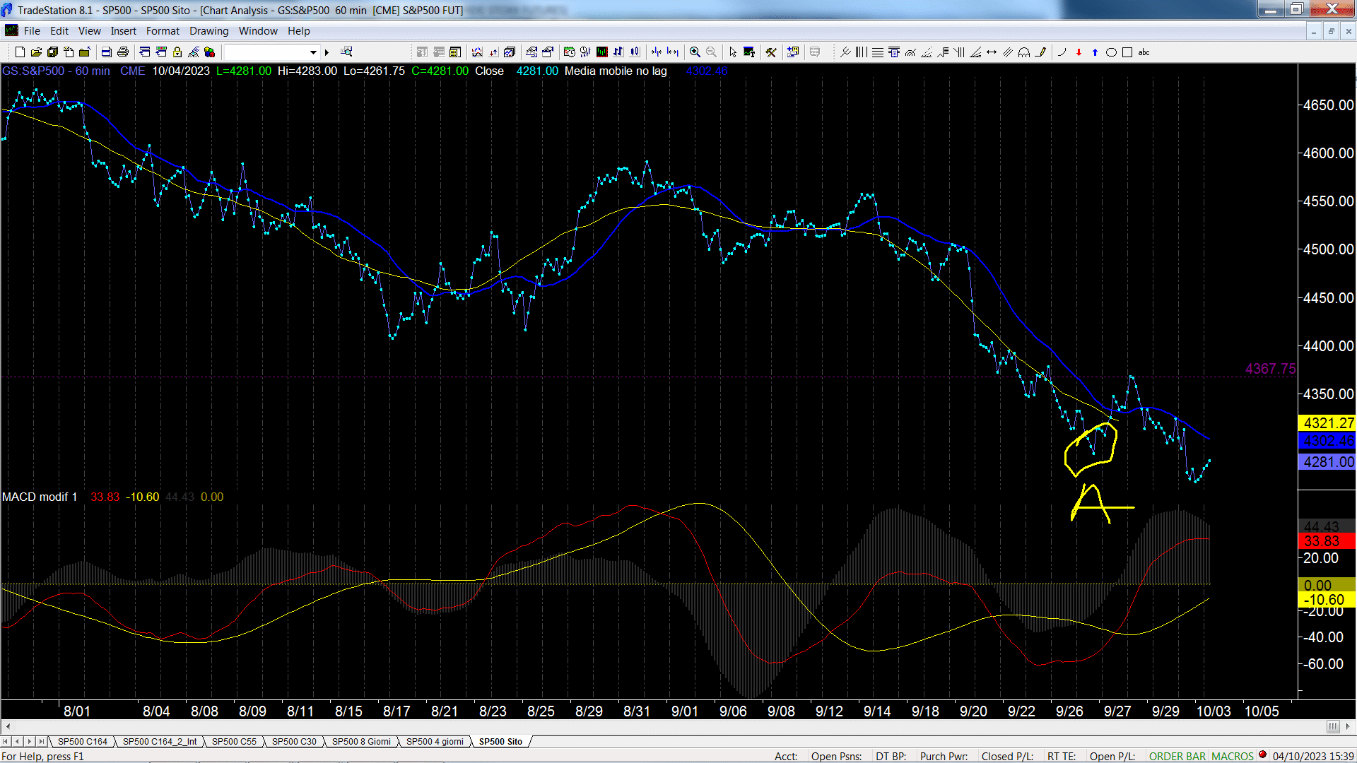Select the Pointer arrow tool

(733, 52)
